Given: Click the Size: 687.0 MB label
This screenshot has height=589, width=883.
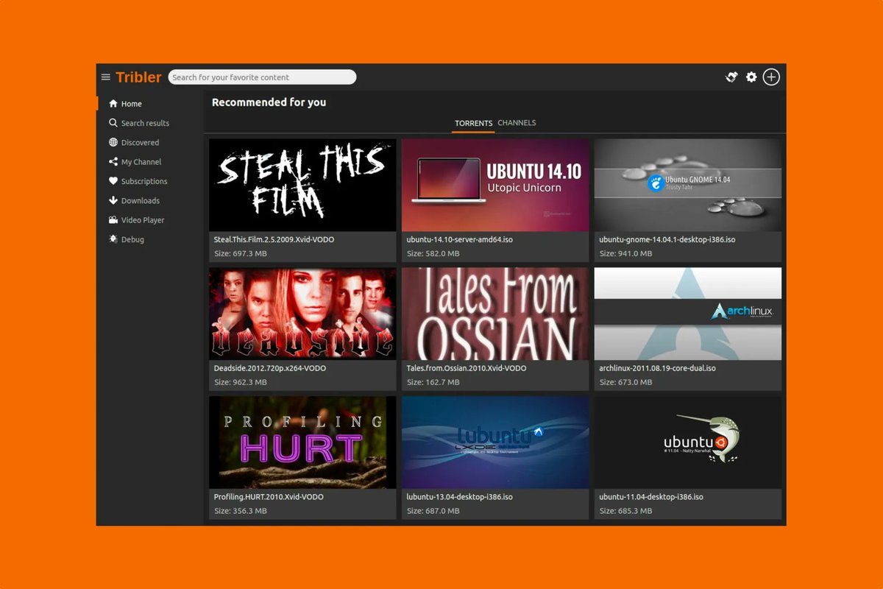Looking at the screenshot, I should click(433, 511).
